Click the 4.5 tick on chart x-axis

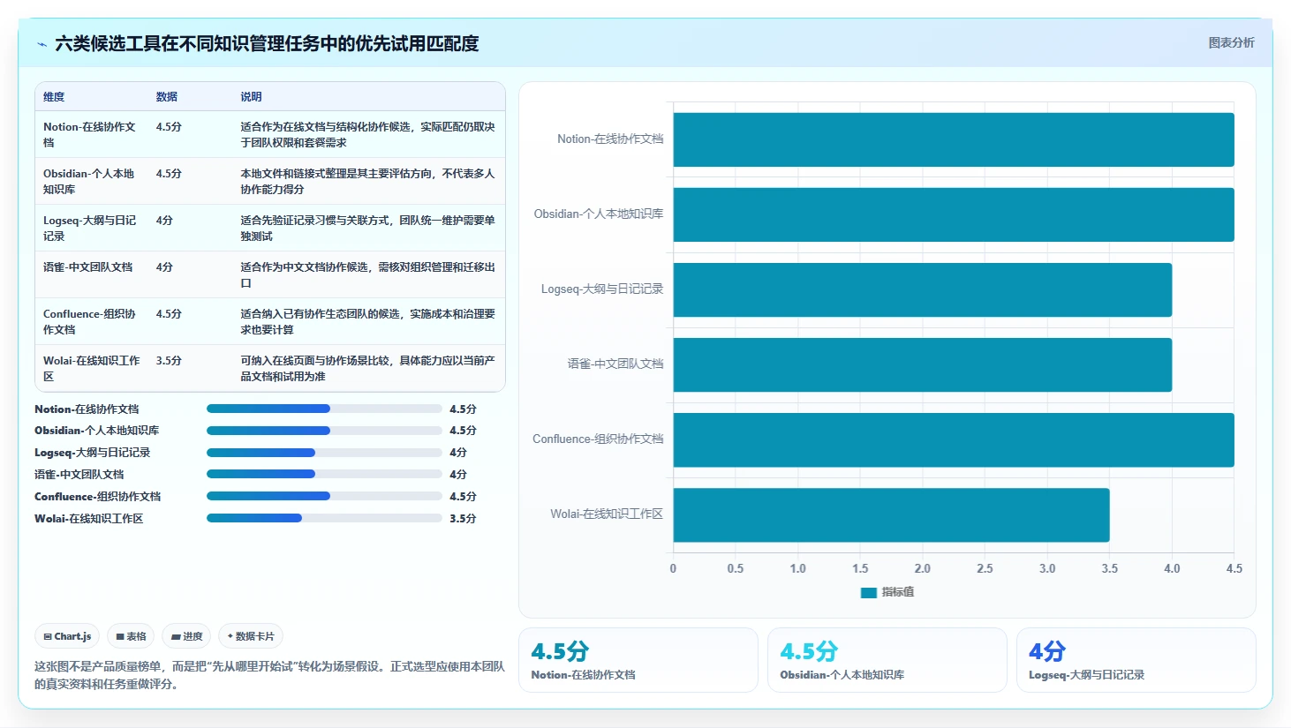[x=1234, y=568]
